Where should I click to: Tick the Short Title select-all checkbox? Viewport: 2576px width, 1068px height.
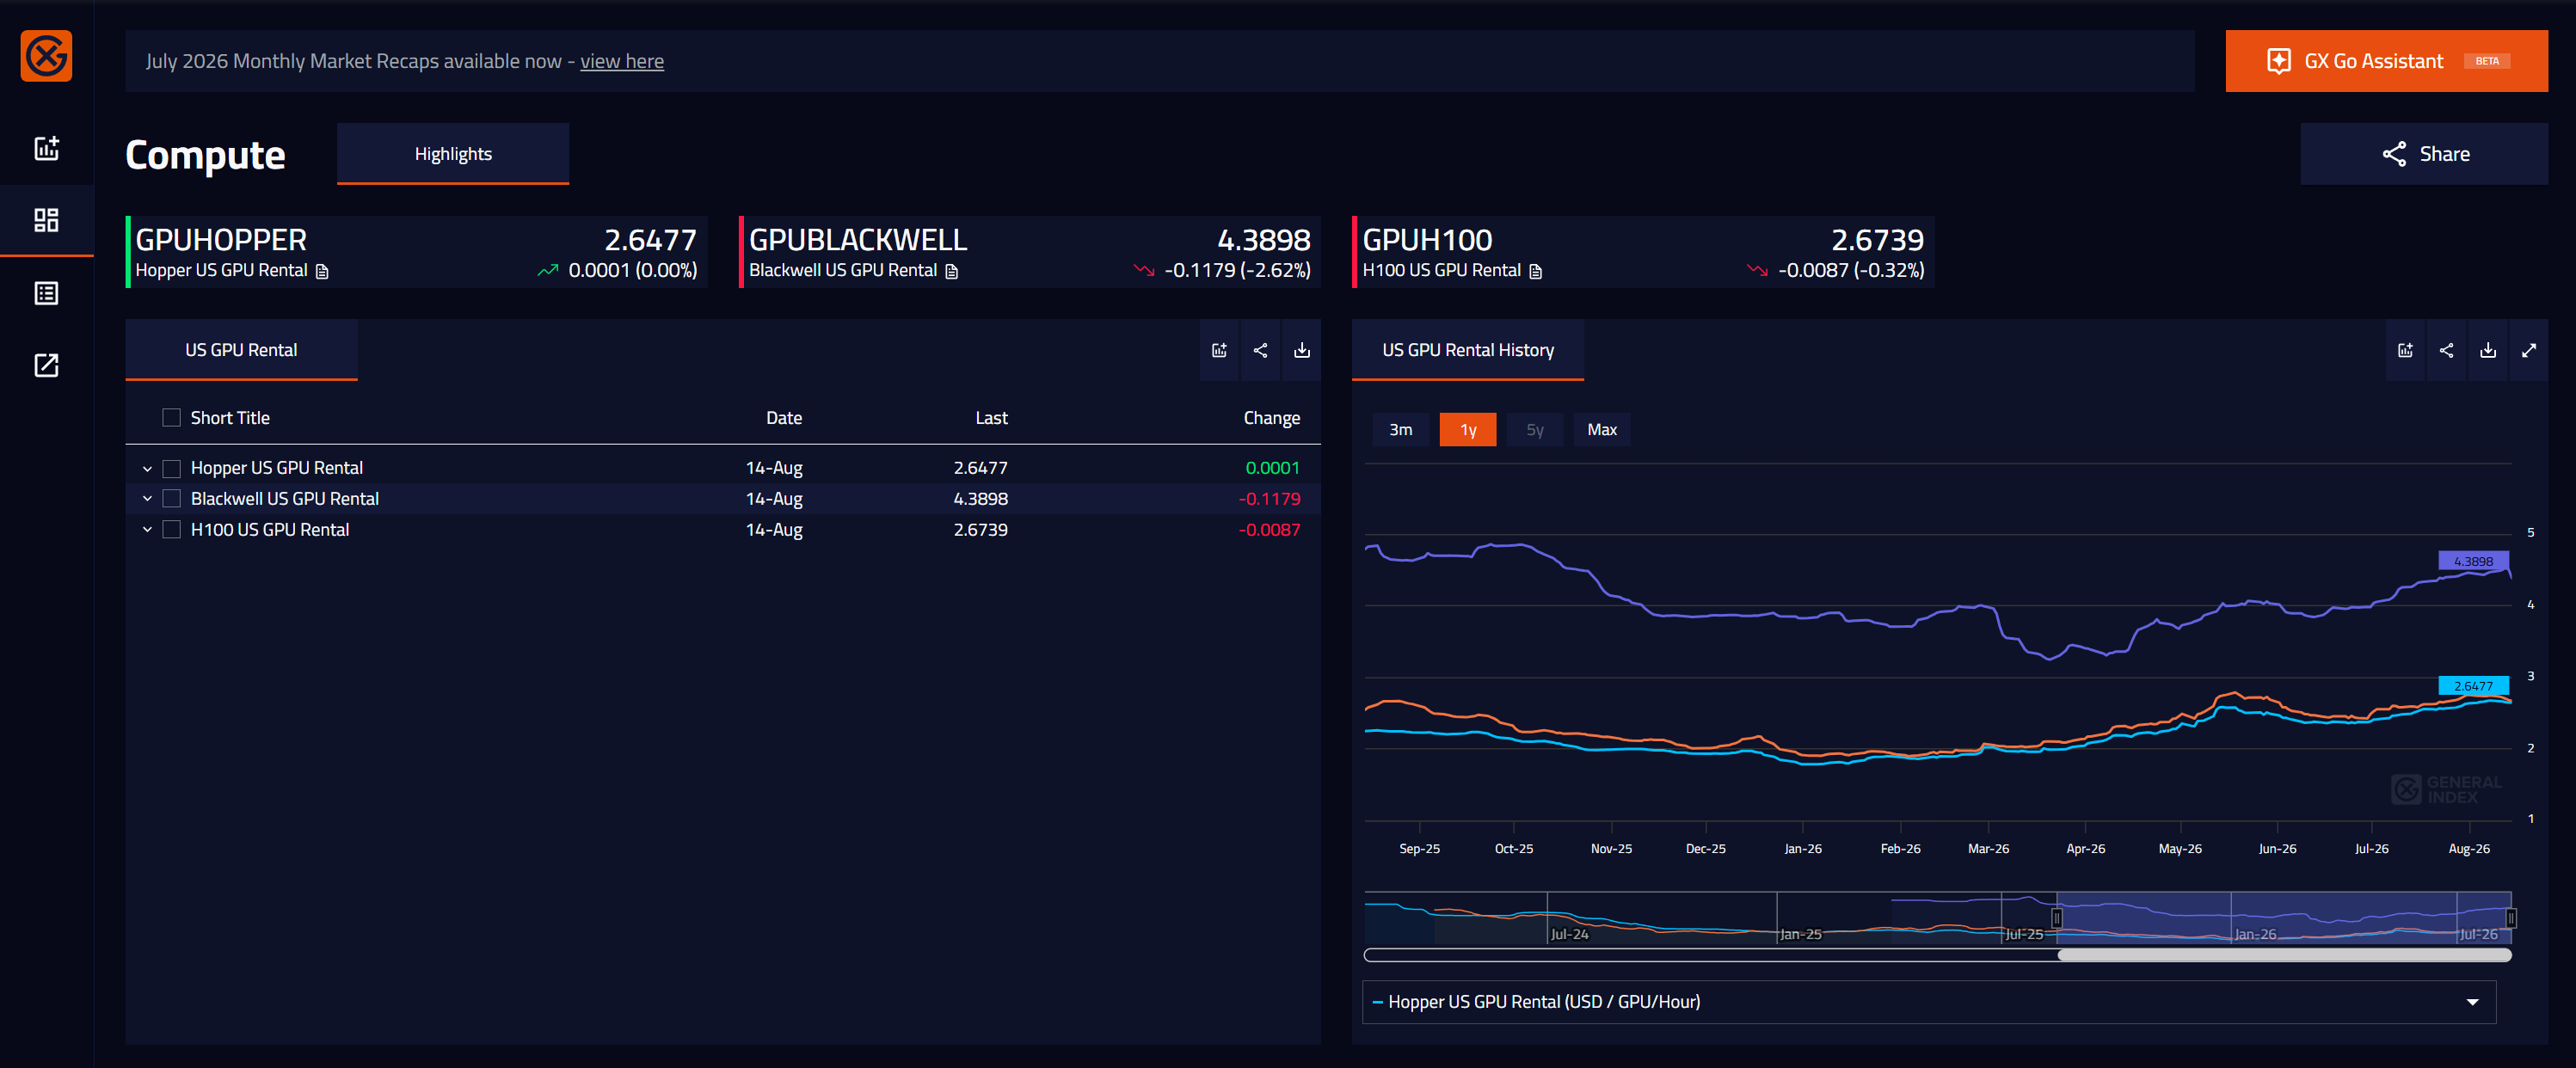coord(172,418)
